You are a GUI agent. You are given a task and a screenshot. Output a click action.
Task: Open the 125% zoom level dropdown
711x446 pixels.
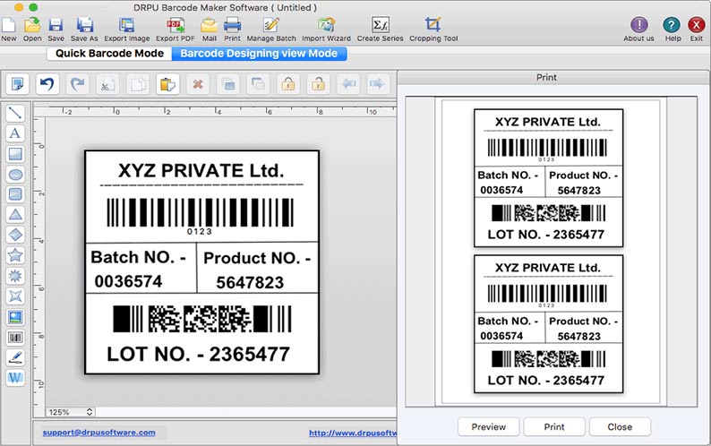[71, 411]
